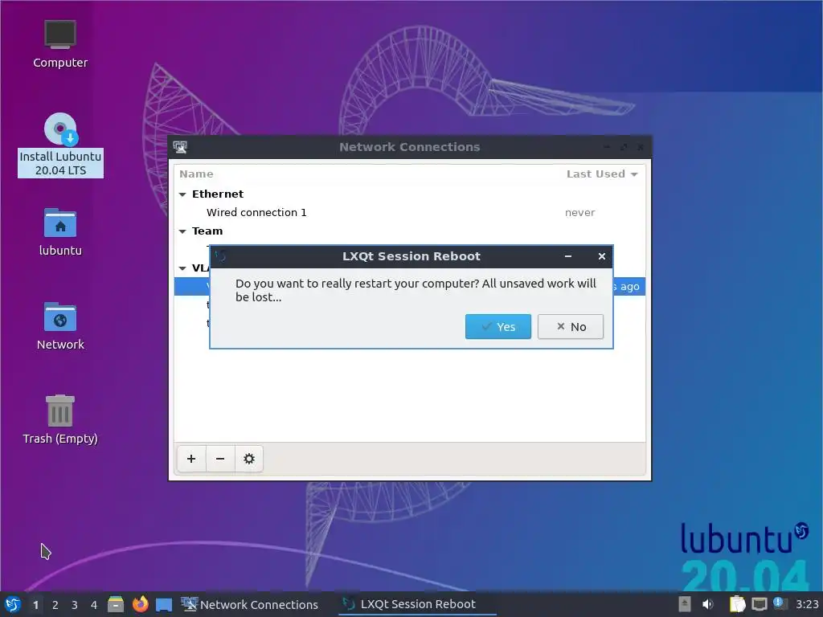The height and width of the screenshot is (617, 823).
Task: Open the Lubuntu start menu
Action: pyautogui.click(x=13, y=604)
